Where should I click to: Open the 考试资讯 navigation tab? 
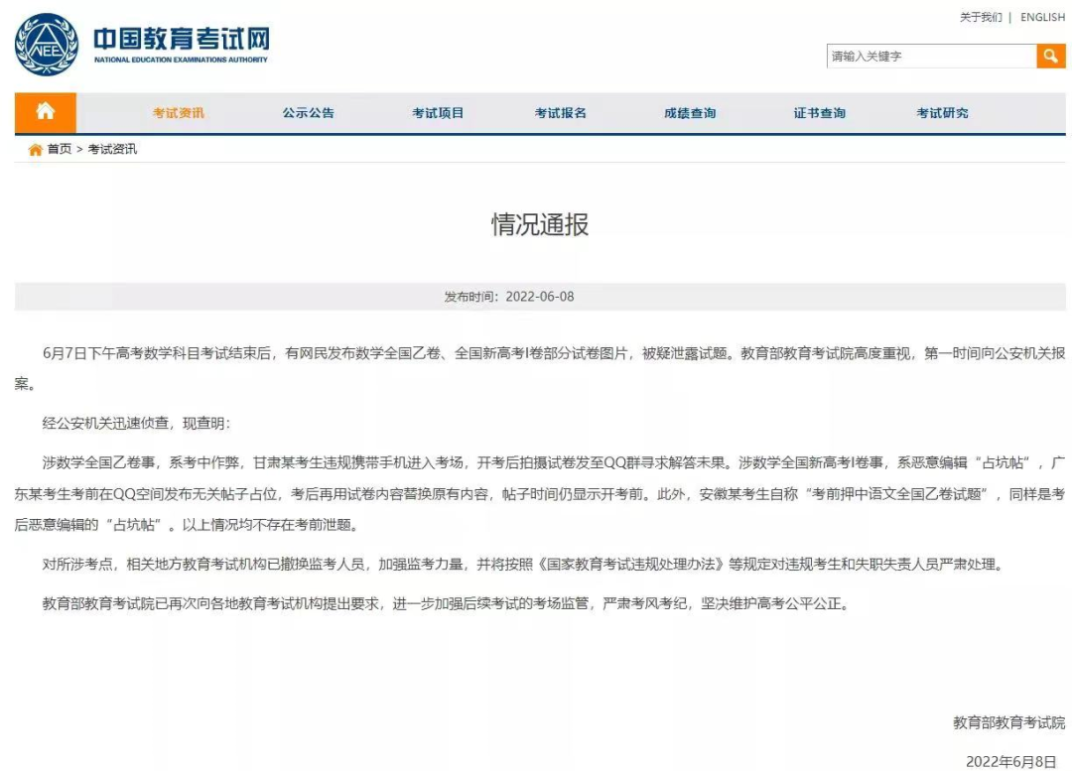179,113
